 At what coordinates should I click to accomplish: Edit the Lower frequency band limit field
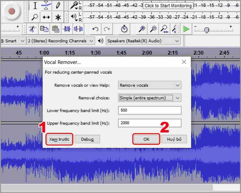(150, 110)
